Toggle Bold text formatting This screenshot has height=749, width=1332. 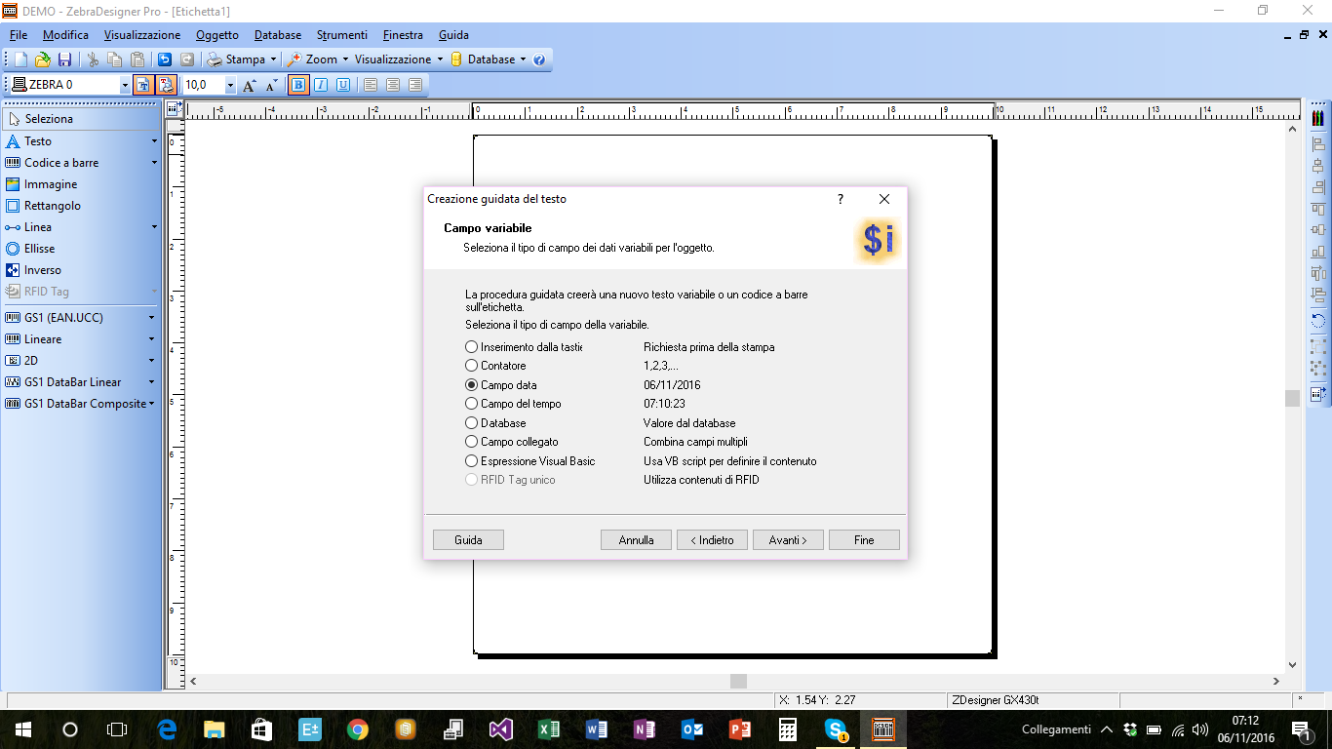298,85
